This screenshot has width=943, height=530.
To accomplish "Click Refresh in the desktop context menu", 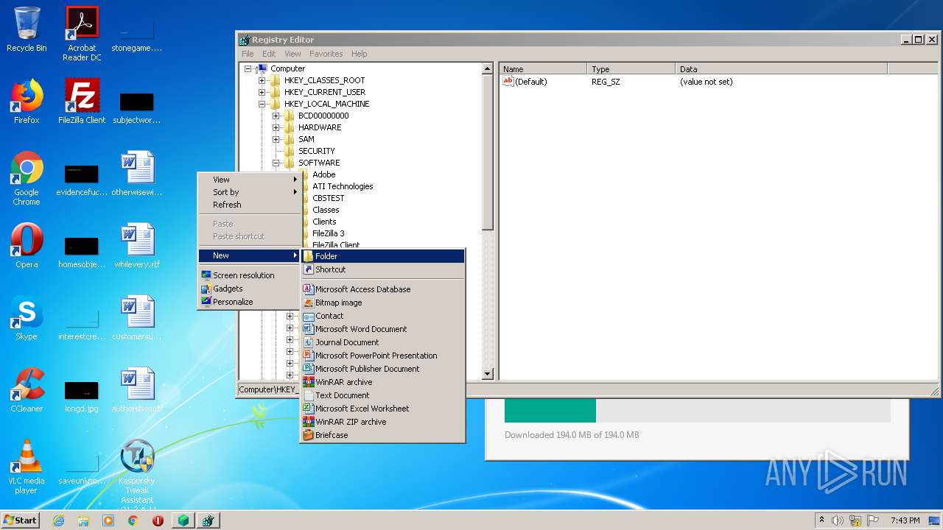I will (250, 205).
